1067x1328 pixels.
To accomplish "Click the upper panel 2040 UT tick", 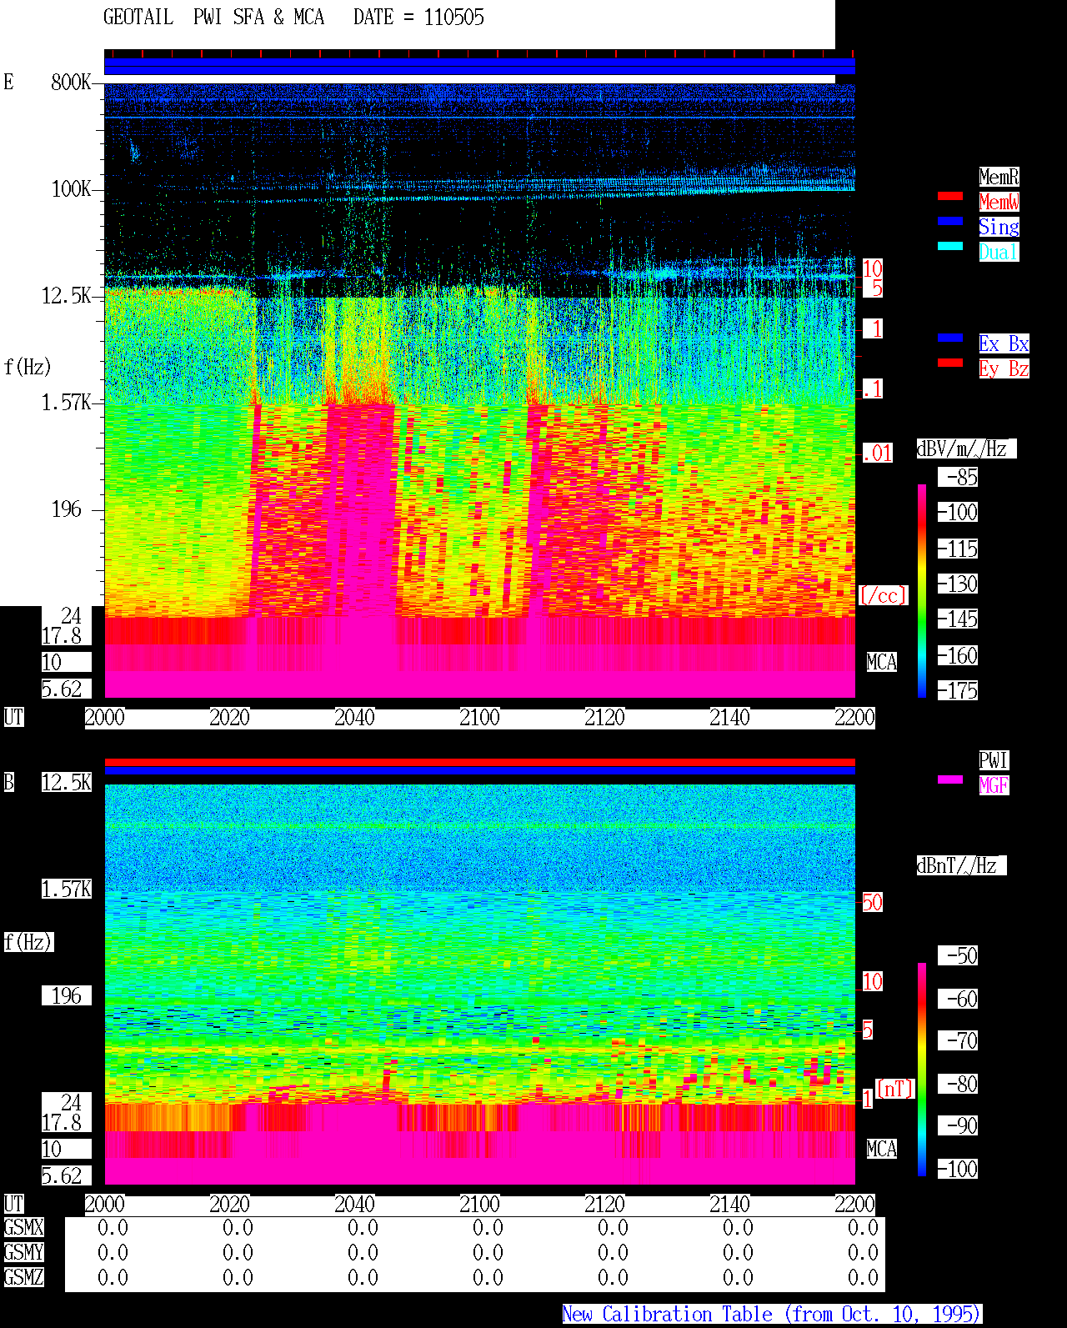I will coord(354,718).
